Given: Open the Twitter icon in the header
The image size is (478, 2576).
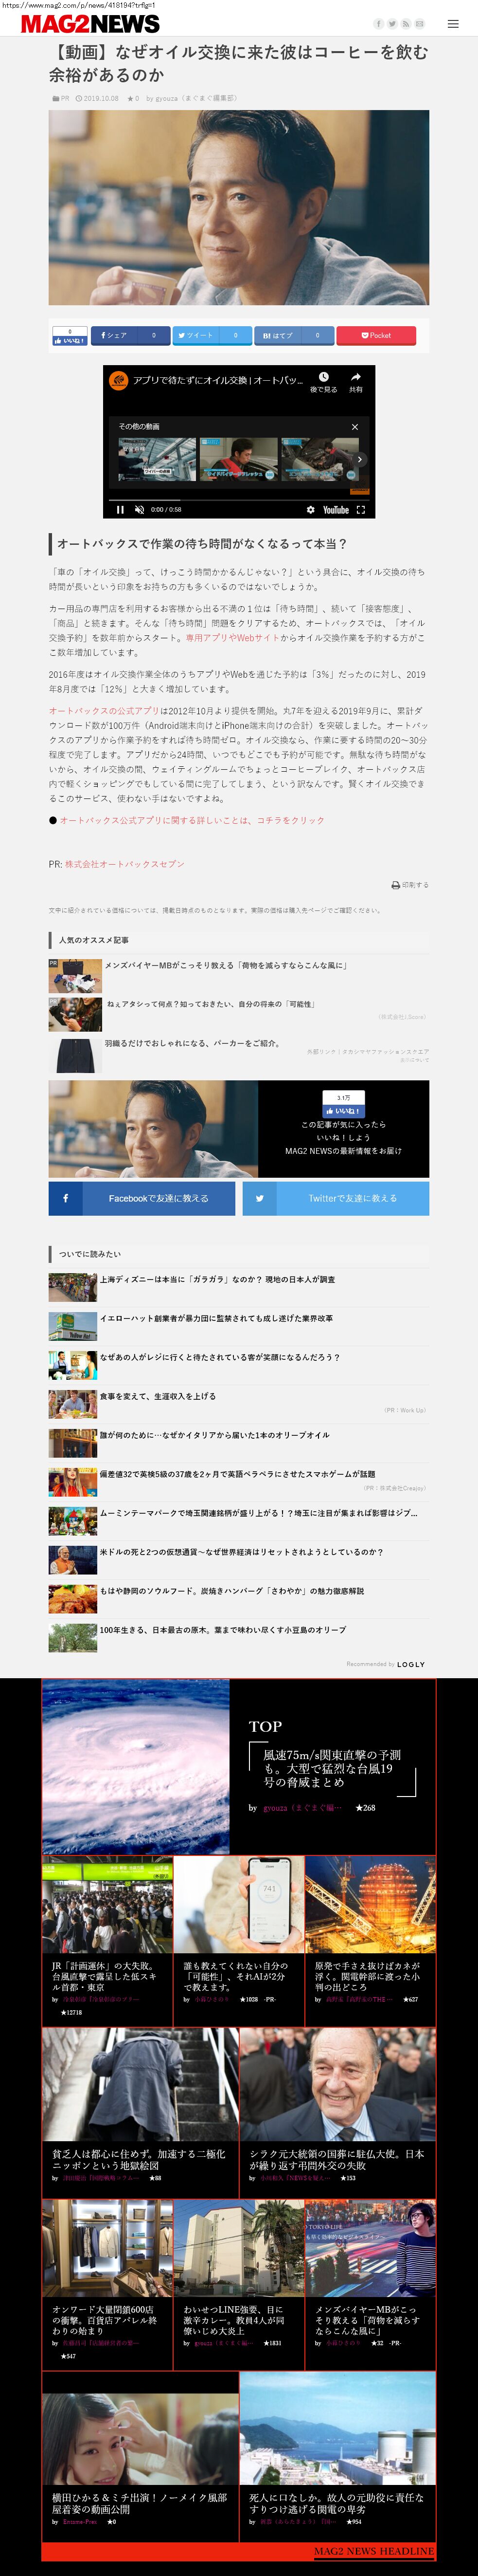Looking at the screenshot, I should point(392,24).
